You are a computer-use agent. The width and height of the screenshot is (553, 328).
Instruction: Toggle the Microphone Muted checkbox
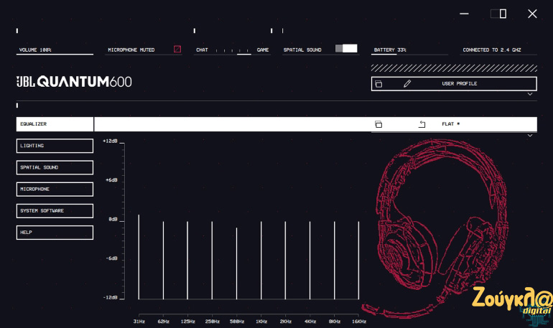pyautogui.click(x=177, y=50)
